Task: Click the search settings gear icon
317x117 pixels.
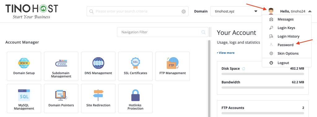Action: click(184, 11)
